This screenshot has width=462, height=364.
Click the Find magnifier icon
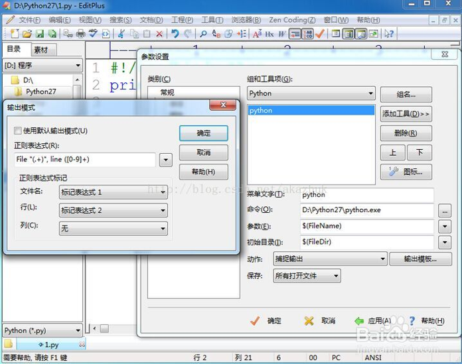point(203,34)
